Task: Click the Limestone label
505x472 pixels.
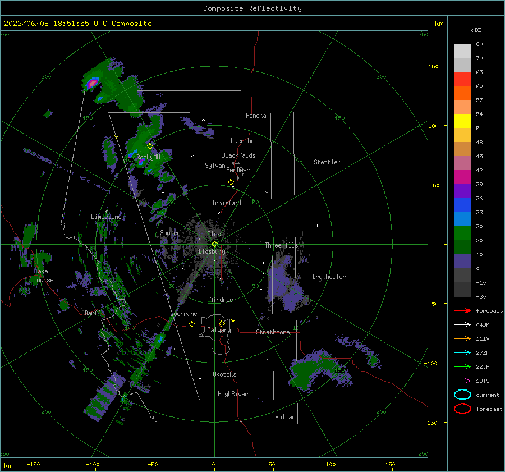Action: (x=106, y=217)
